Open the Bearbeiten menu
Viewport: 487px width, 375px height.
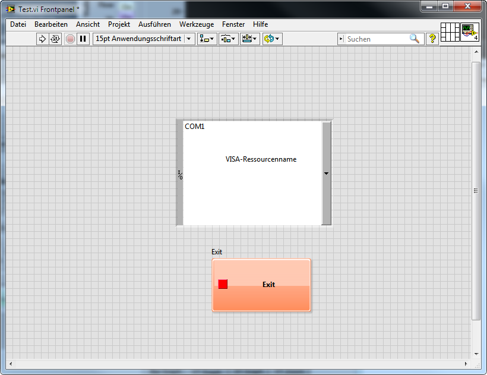click(51, 24)
